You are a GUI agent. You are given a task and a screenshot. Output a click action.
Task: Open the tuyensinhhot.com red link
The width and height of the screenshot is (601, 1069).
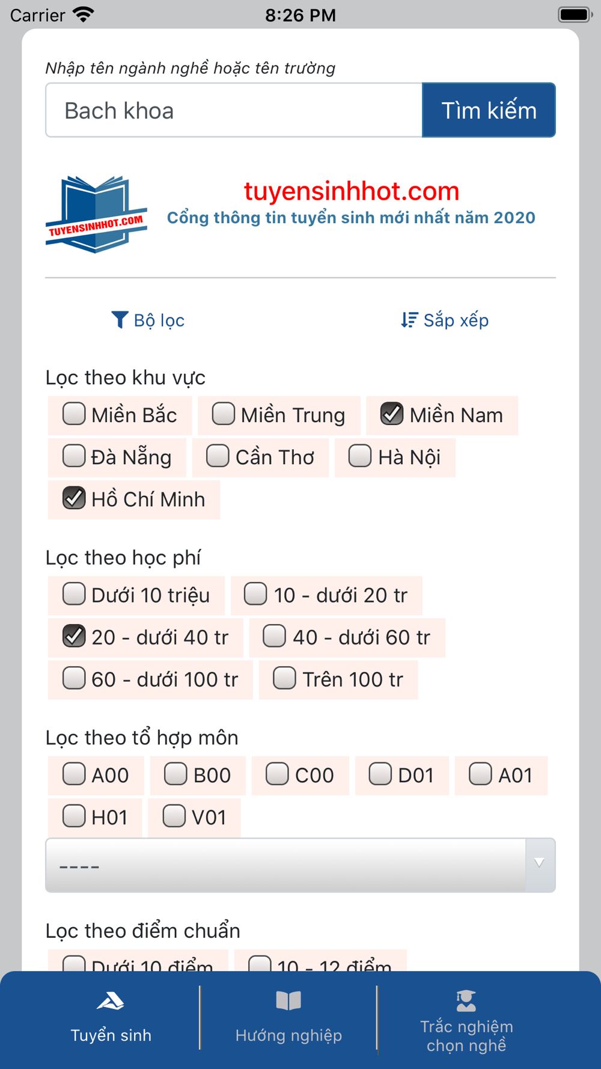point(352,191)
